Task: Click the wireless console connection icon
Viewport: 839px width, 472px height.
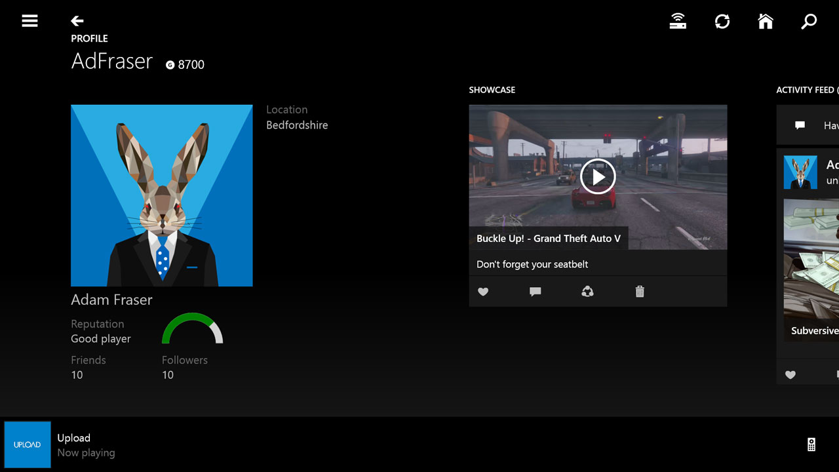Action: [678, 21]
